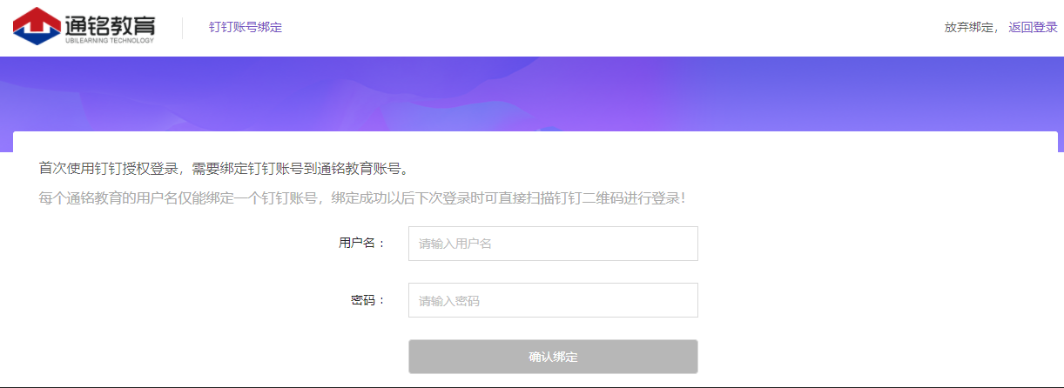Click the 请输入密码 placeholder text

(449, 301)
